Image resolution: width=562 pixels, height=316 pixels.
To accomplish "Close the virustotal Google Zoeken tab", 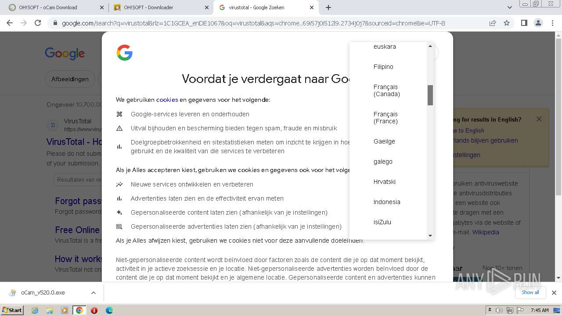I will pyautogui.click(x=312, y=7).
